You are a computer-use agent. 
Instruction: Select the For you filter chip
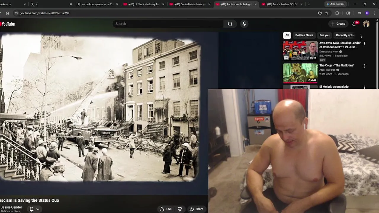point(325,35)
